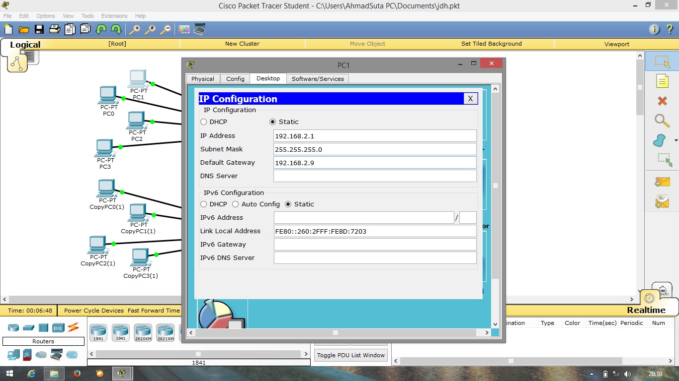Screen dimensions: 679x381
Task: Choose the red Delete tool
Action: (662, 101)
